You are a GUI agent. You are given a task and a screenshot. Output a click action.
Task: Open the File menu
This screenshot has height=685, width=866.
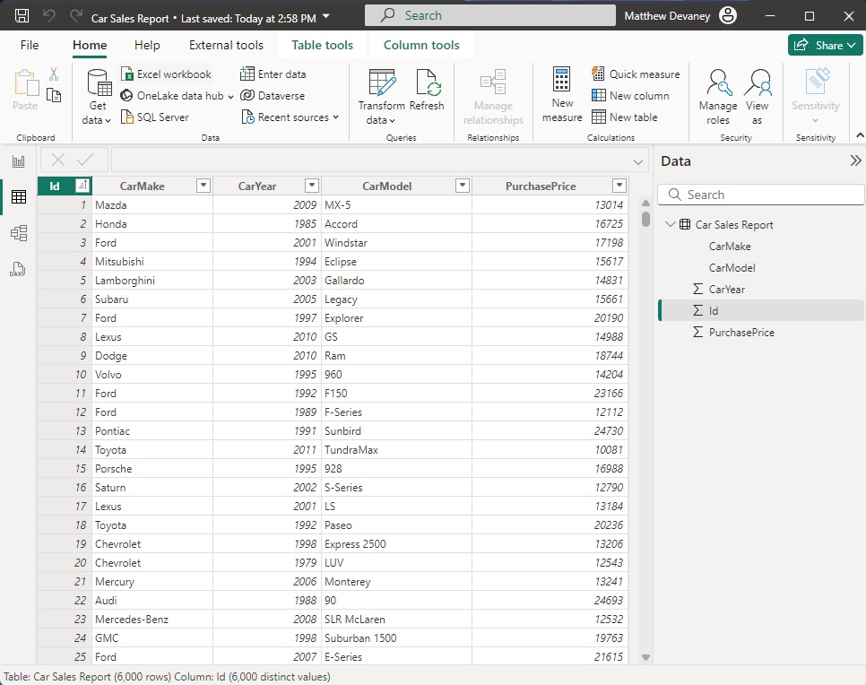click(x=30, y=46)
